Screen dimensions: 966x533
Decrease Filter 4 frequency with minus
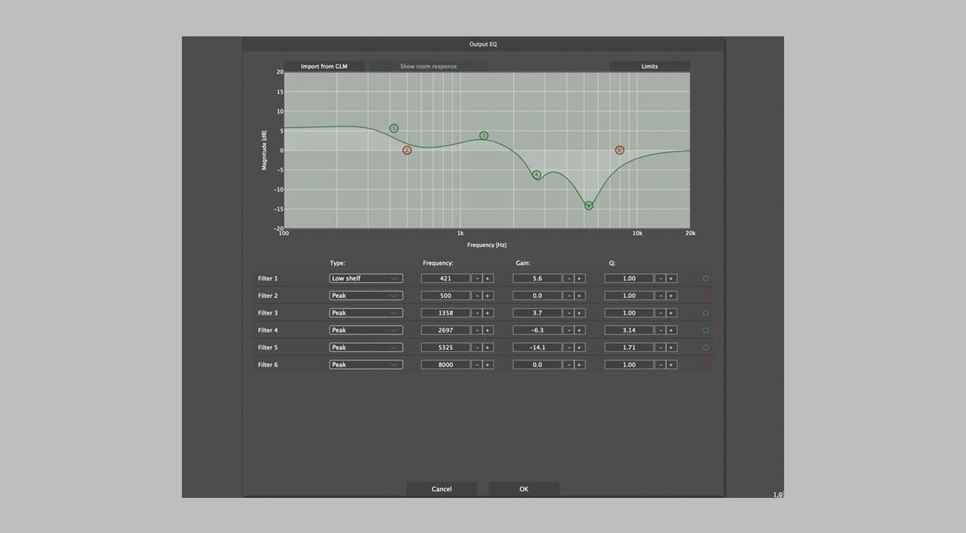point(477,330)
